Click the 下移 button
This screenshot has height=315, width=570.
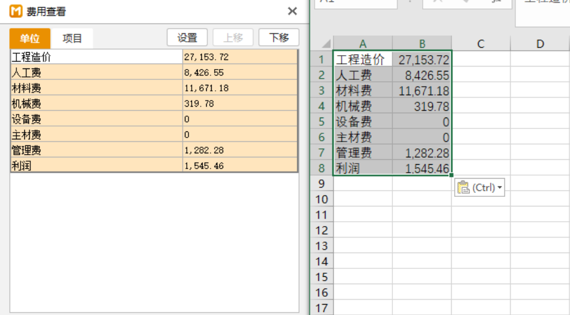point(279,38)
